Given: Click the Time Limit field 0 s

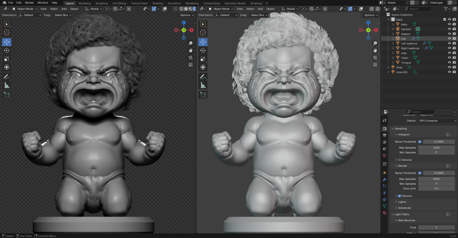Looking at the screenshot, I should pos(437,189).
